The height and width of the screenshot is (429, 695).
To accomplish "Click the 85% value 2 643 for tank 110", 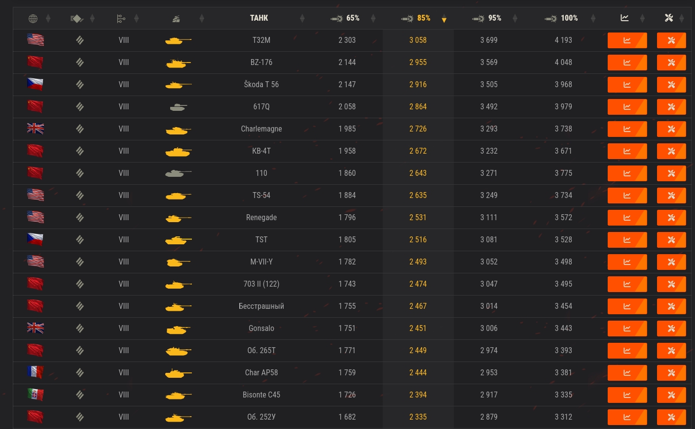I will click(418, 173).
